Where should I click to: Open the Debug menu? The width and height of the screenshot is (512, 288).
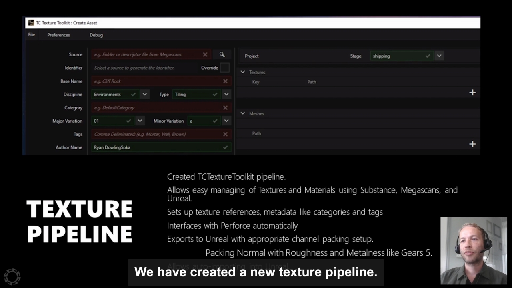click(96, 35)
